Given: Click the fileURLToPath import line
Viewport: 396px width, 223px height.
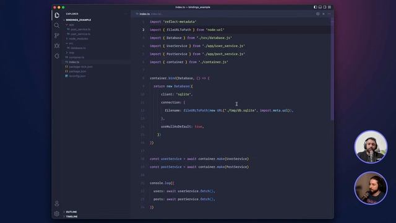Looking at the screenshot, I should pos(187,30).
